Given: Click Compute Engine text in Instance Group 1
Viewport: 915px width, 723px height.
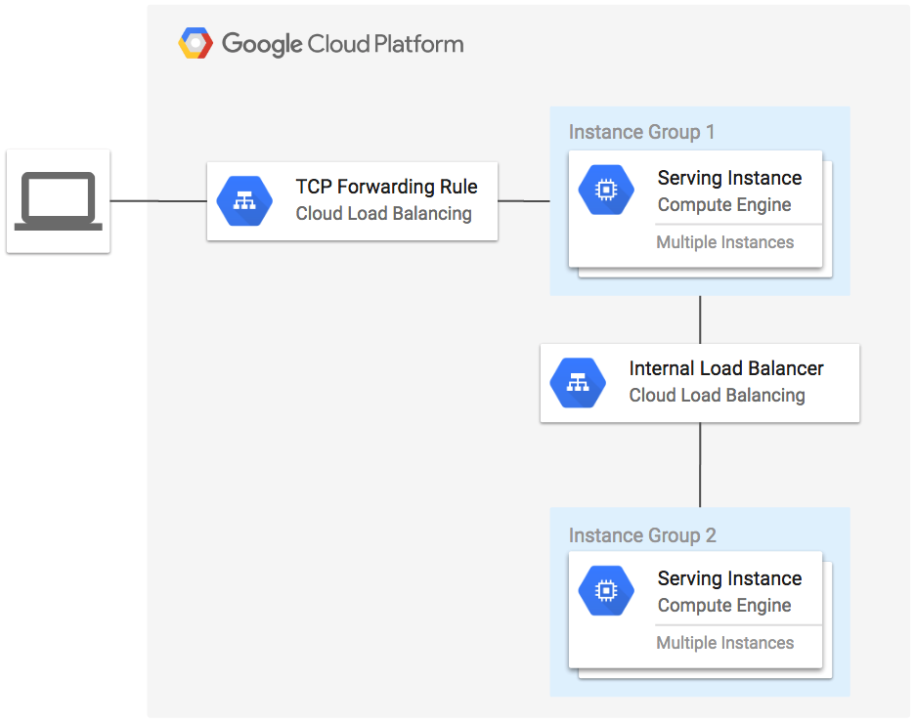Looking at the screenshot, I should pos(724,204).
